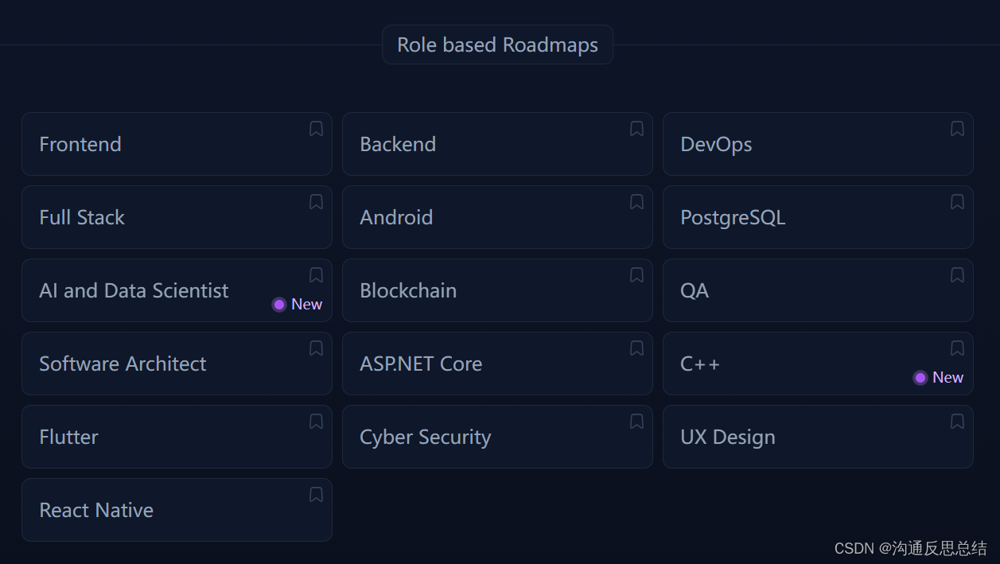Bookmark the Android roadmap
Screen dimensions: 1000x564
click(x=636, y=202)
